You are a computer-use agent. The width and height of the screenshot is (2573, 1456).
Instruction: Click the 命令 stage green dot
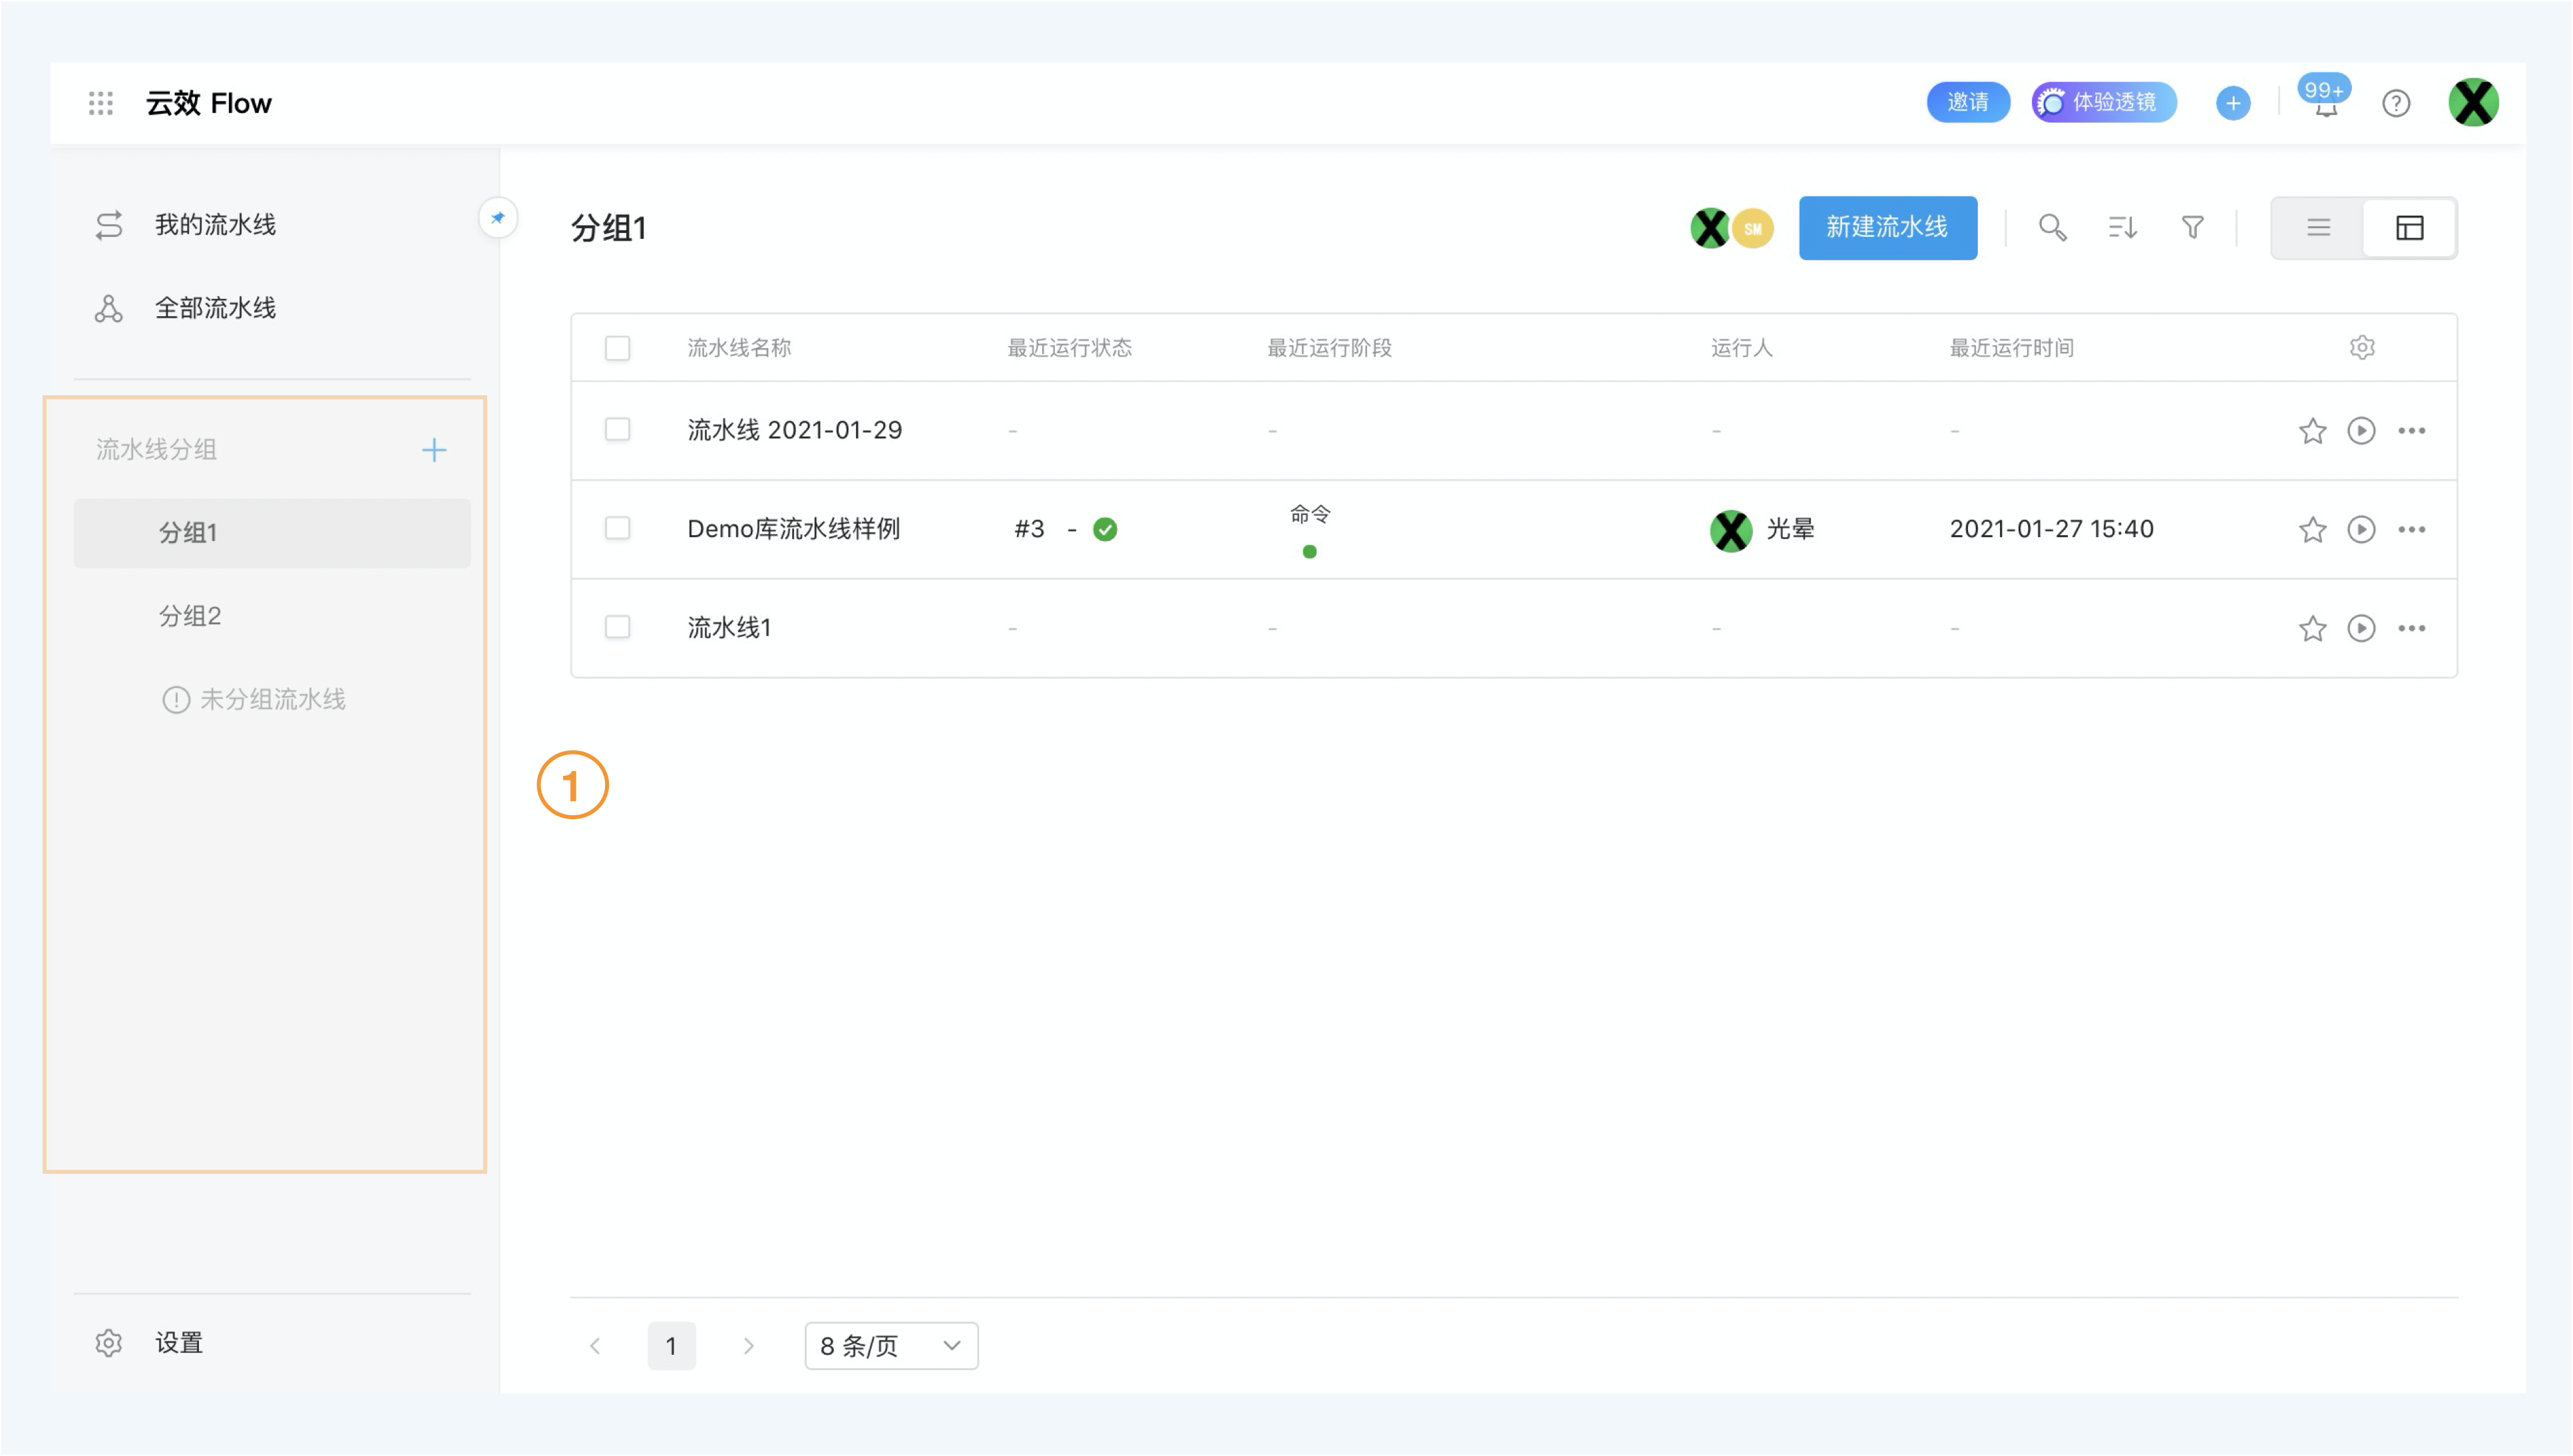(x=1309, y=551)
